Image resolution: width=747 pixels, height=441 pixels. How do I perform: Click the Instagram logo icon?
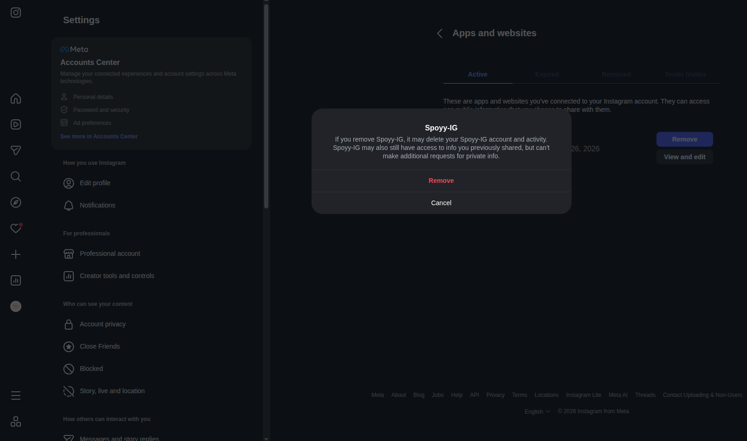coord(16,13)
